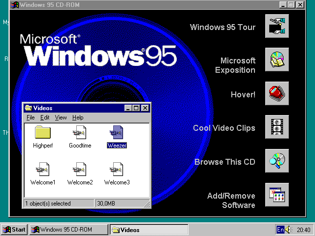Select the Highperf folder icon
This screenshot has height=236, width=315.
[43, 132]
